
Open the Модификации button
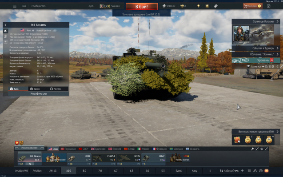point(39,94)
